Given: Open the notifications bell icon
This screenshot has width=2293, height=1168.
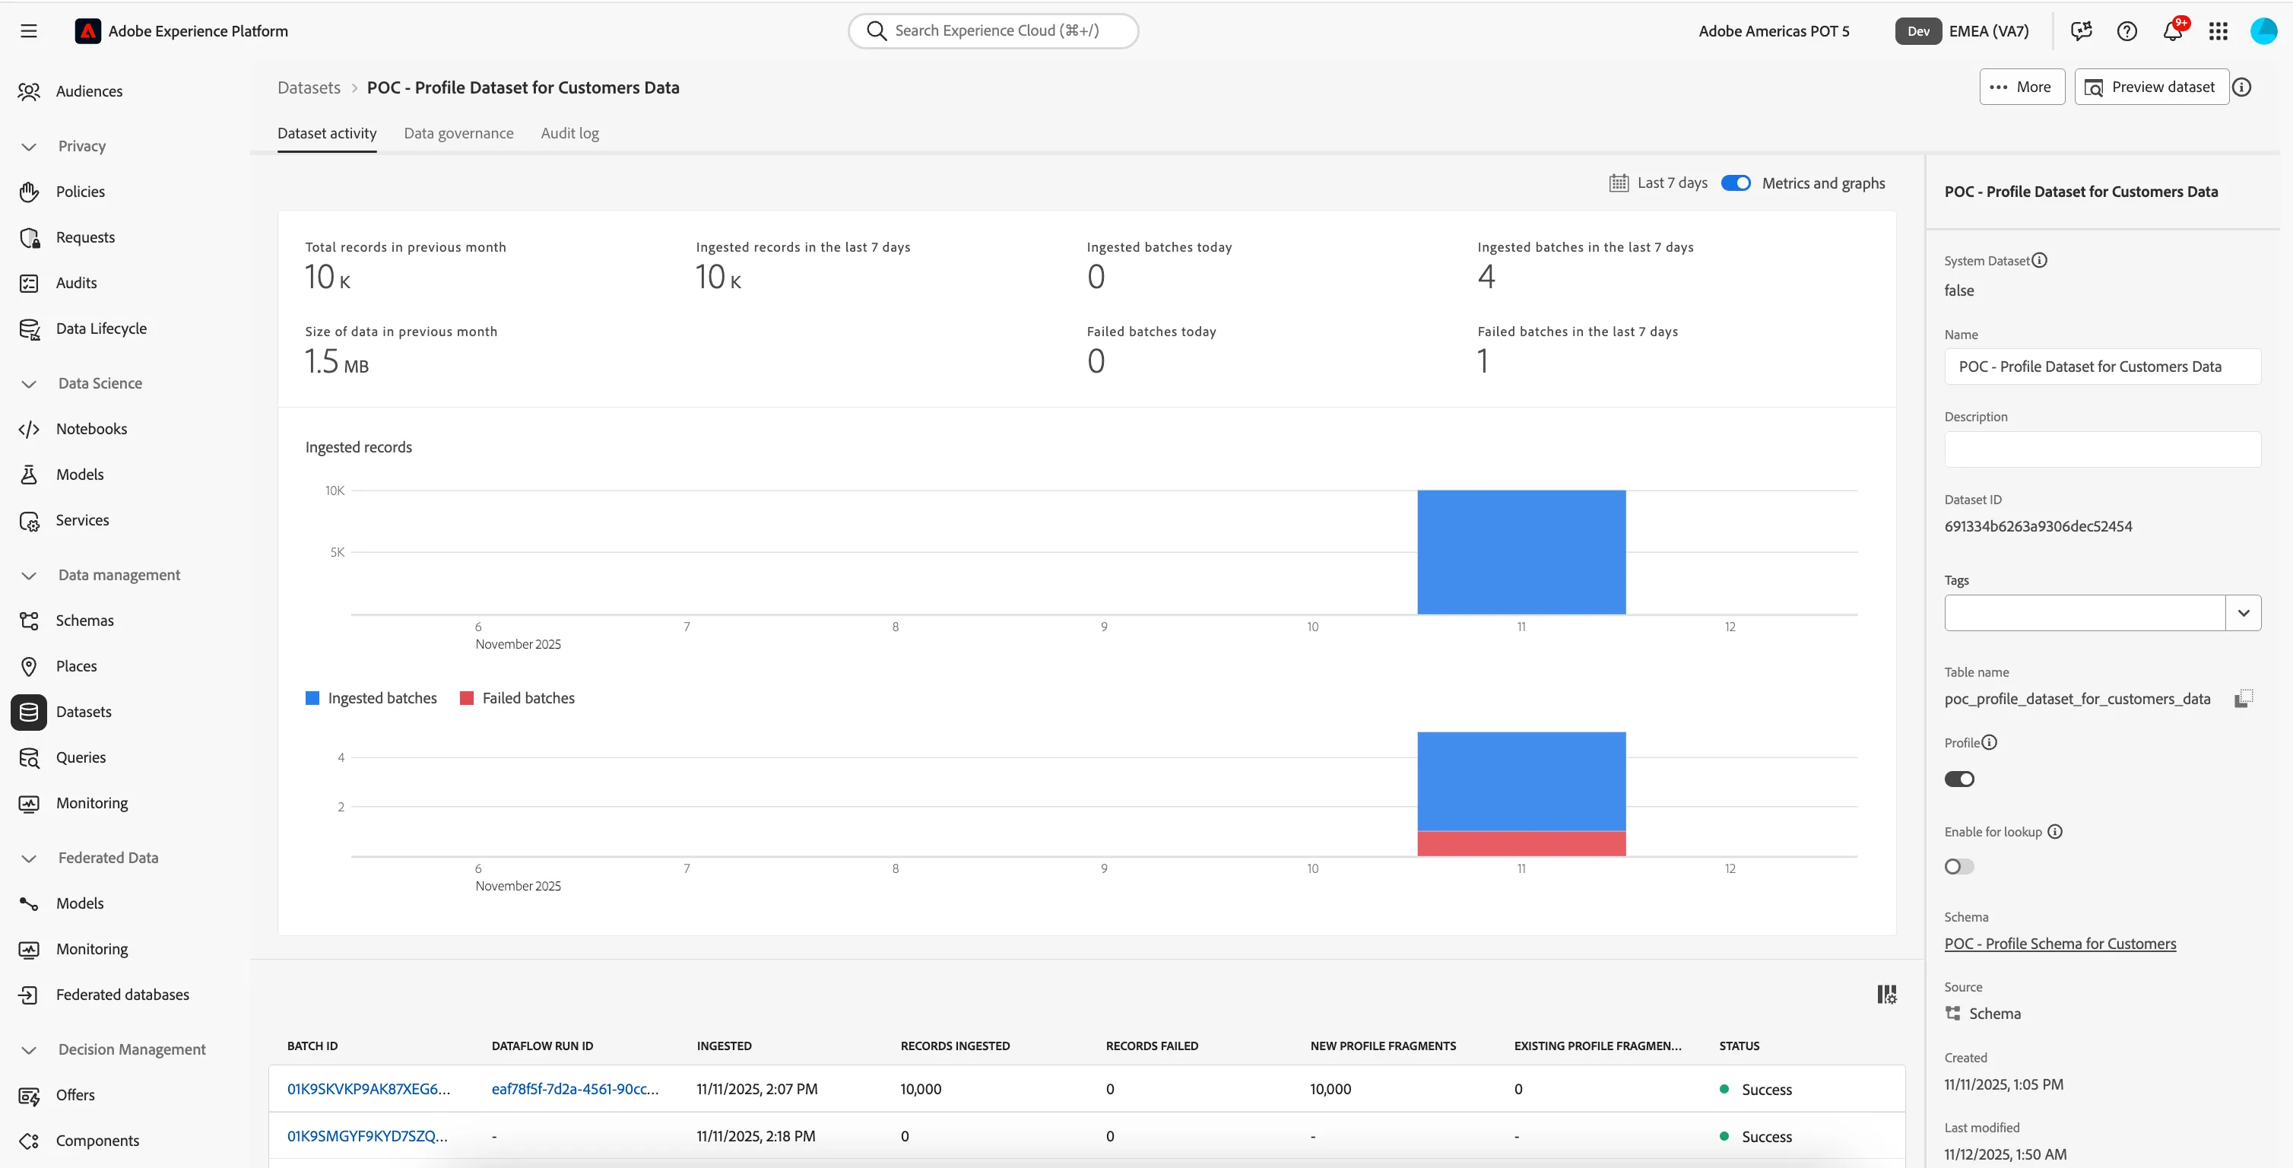Looking at the screenshot, I should (2172, 31).
